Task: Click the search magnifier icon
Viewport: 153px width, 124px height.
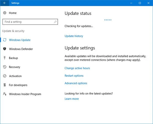Action: coord(55,22)
